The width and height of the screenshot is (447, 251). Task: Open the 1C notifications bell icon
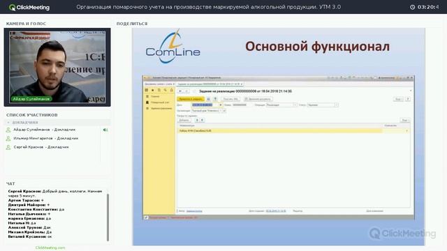172,90
